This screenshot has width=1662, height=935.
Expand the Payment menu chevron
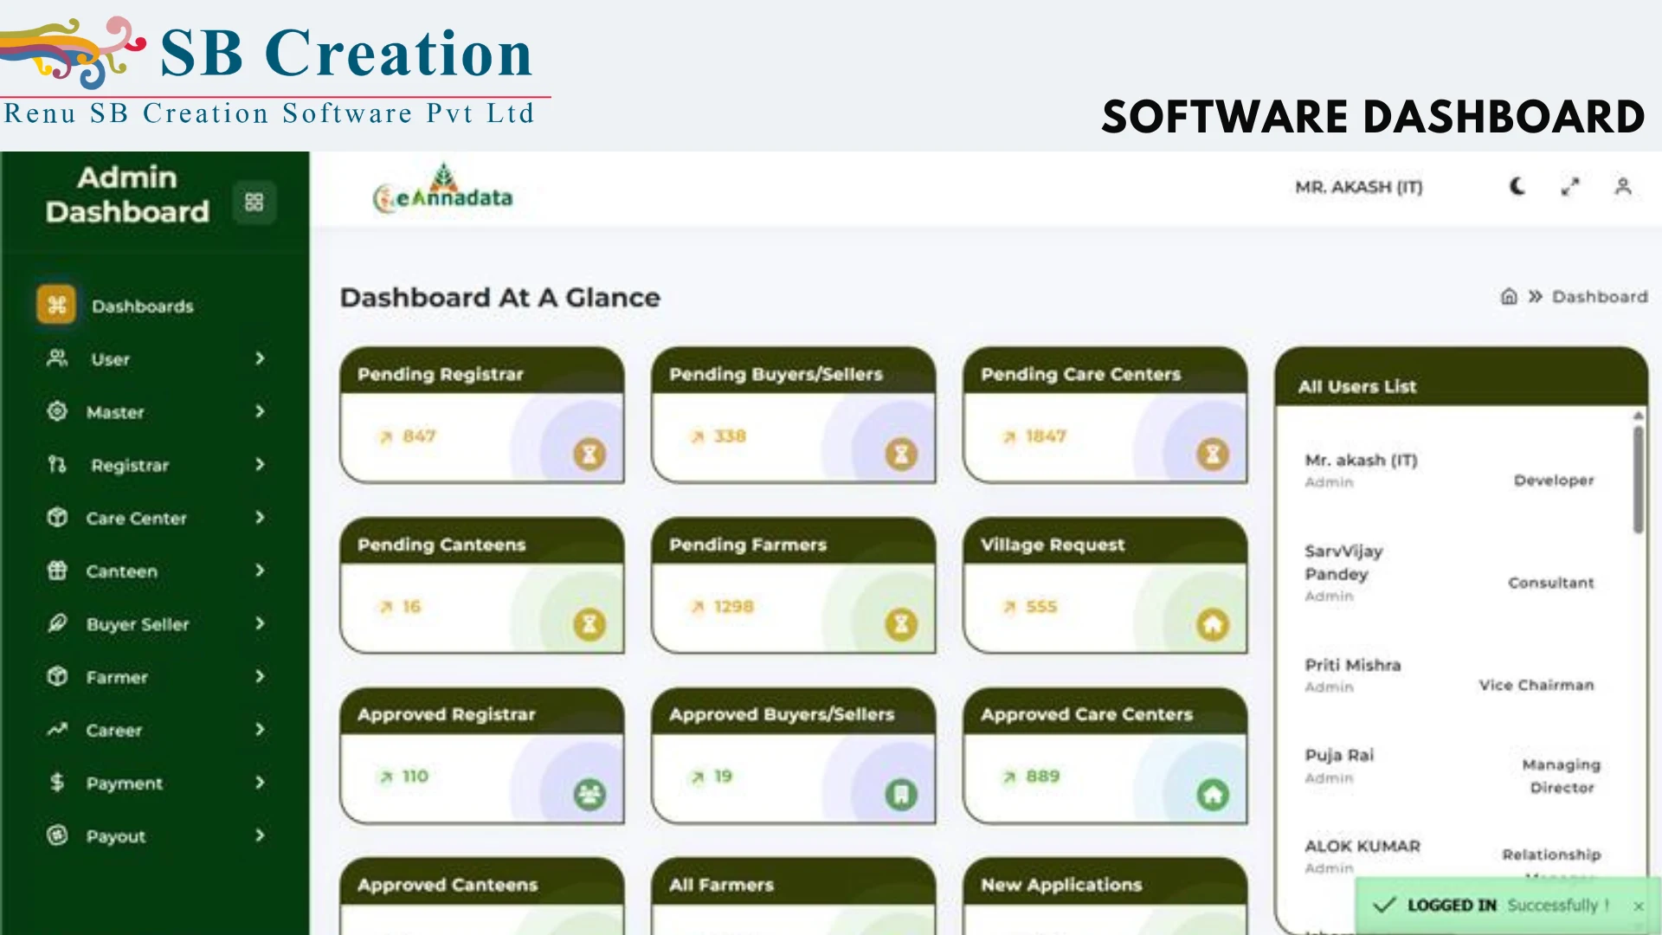(x=260, y=782)
